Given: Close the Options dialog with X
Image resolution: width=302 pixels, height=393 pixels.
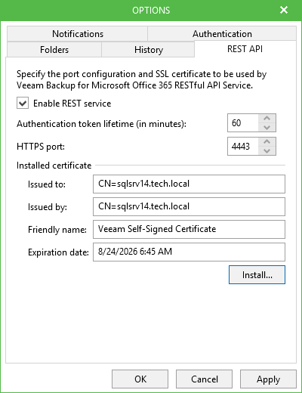Looking at the screenshot, I should [284, 10].
